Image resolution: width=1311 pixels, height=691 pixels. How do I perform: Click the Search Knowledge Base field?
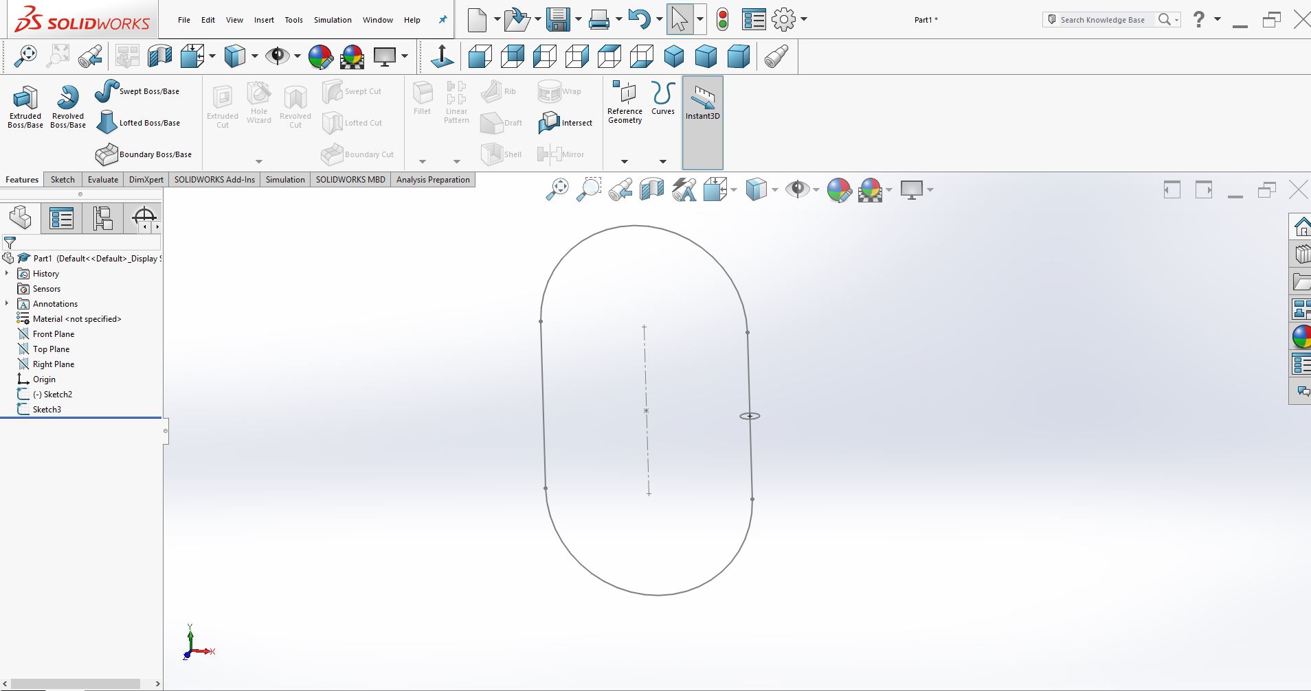(1102, 20)
